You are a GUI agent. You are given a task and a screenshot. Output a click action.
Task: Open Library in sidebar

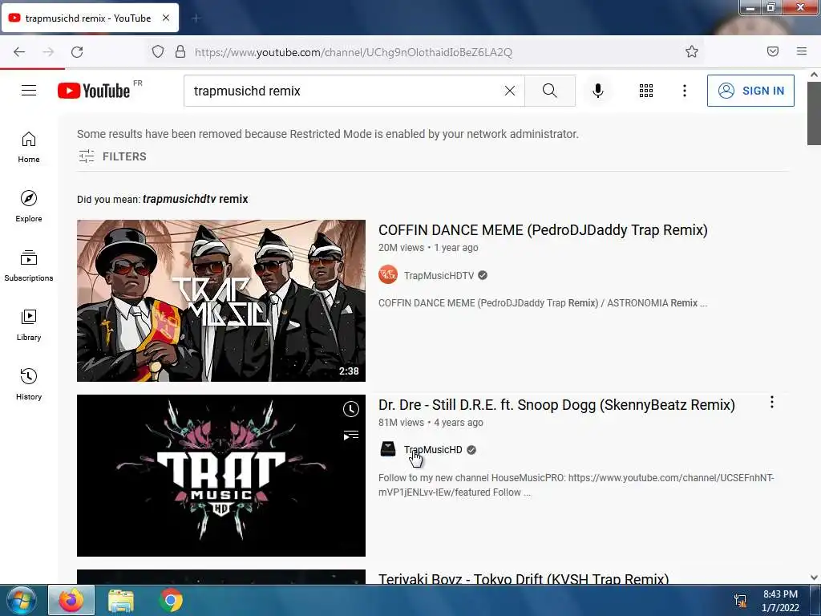[29, 325]
